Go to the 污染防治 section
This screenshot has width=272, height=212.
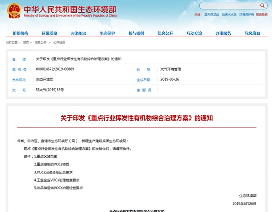click(78, 34)
